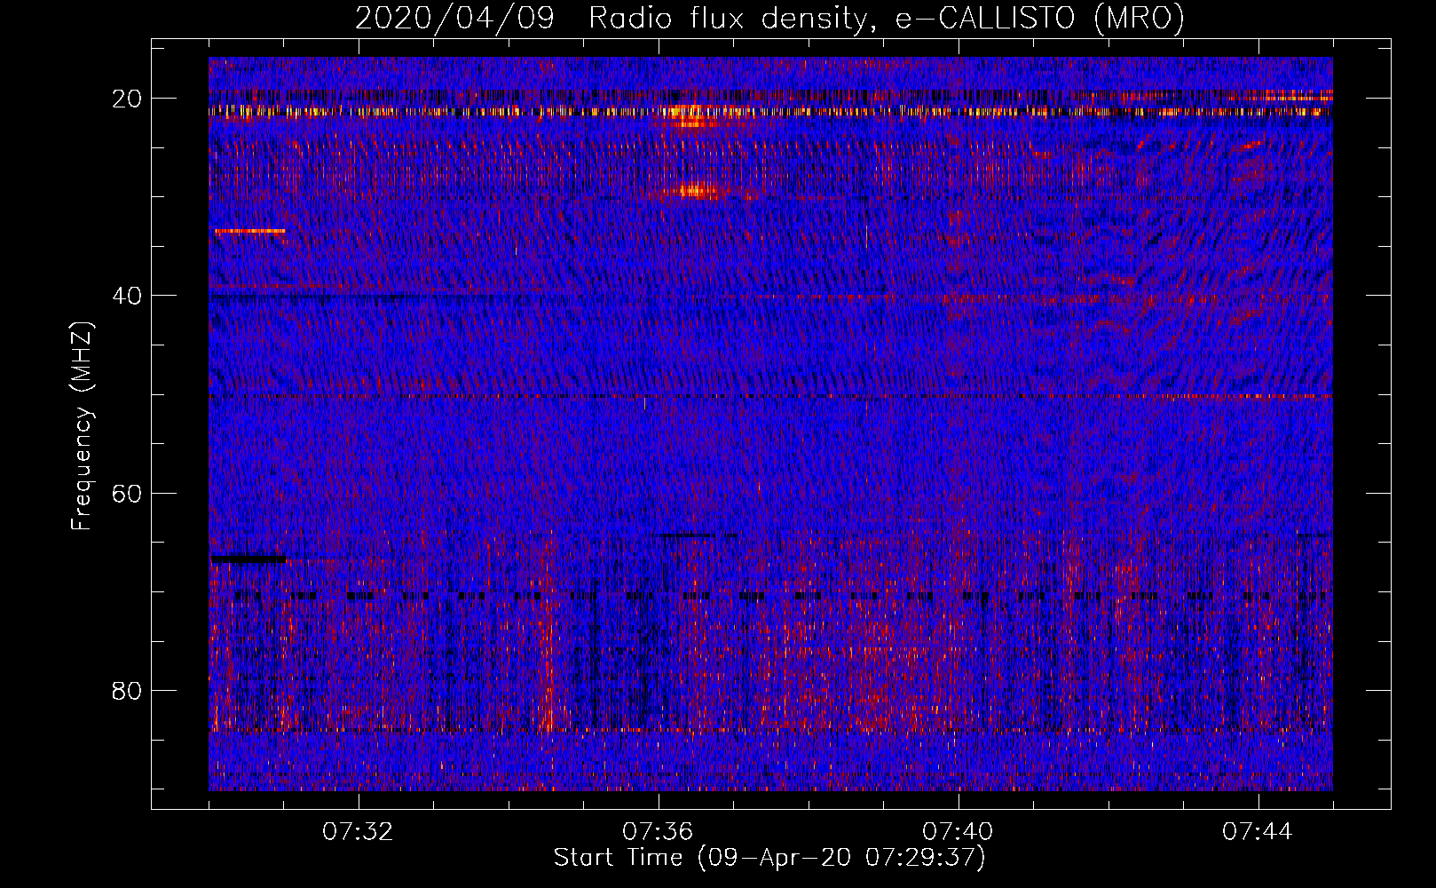Viewport: 1436px width, 888px height.
Task: Click the 07:36 time tick label
Action: [658, 832]
